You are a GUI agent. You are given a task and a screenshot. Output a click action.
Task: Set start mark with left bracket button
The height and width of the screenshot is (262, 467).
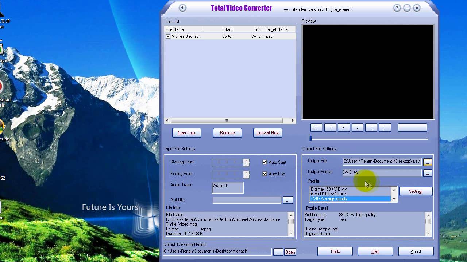click(x=371, y=128)
